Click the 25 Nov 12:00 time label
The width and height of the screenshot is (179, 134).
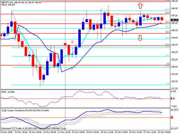point(107,132)
